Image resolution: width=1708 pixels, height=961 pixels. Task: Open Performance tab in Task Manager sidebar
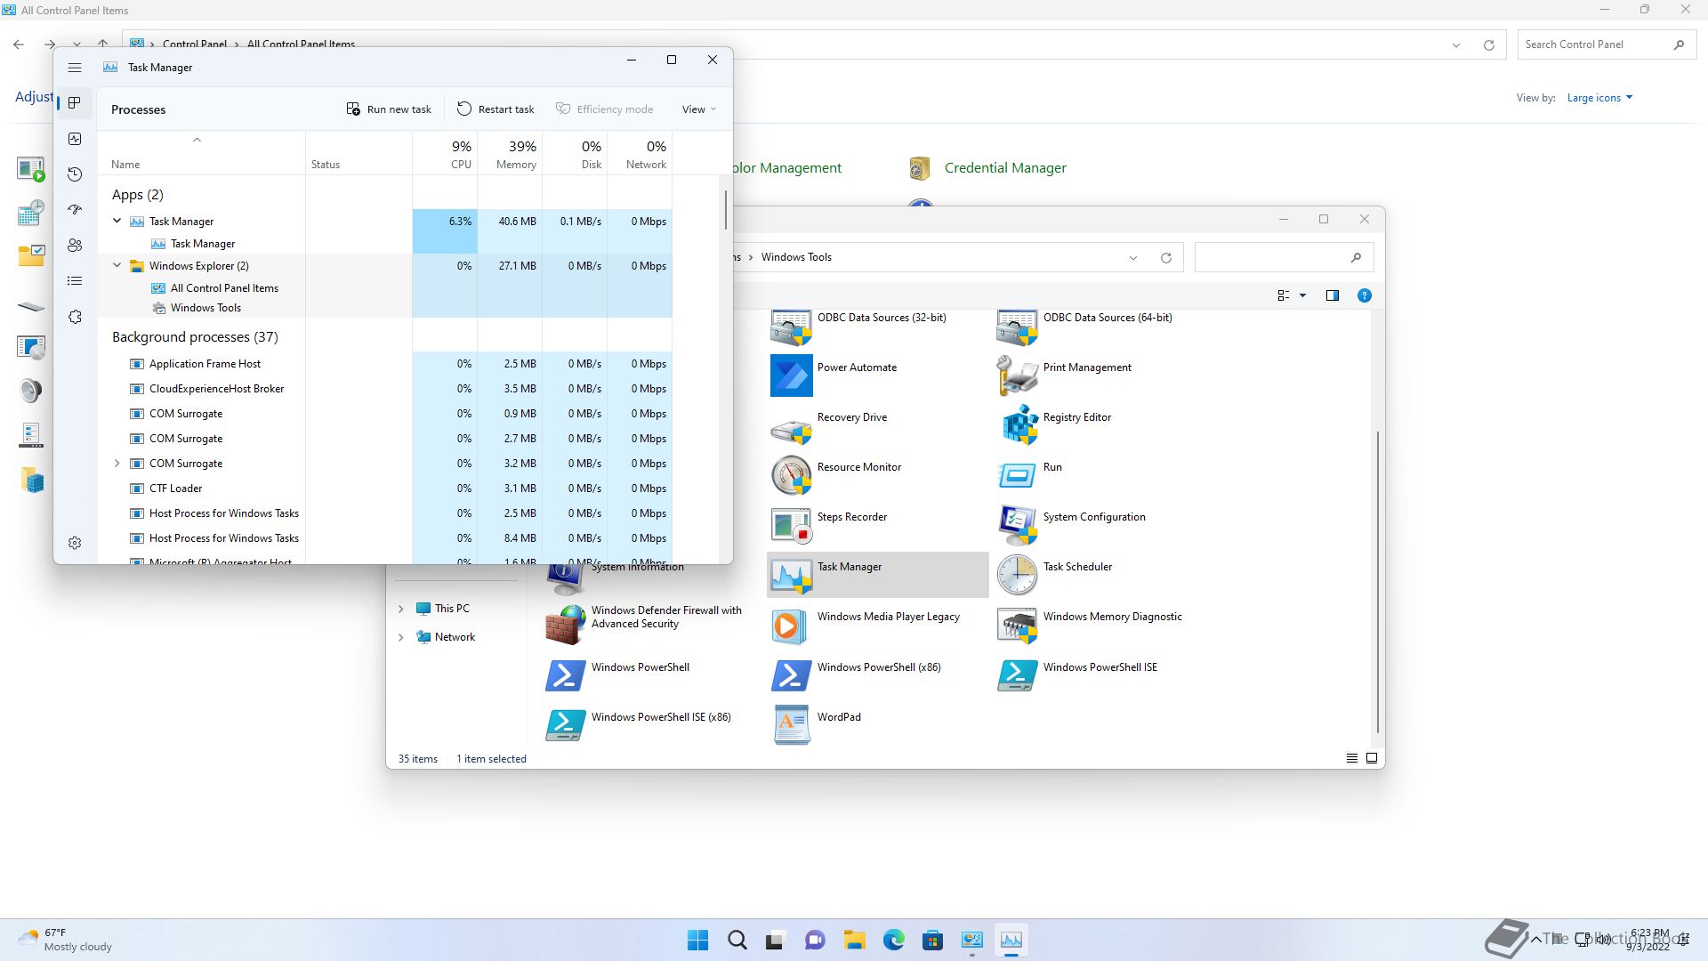click(x=75, y=139)
